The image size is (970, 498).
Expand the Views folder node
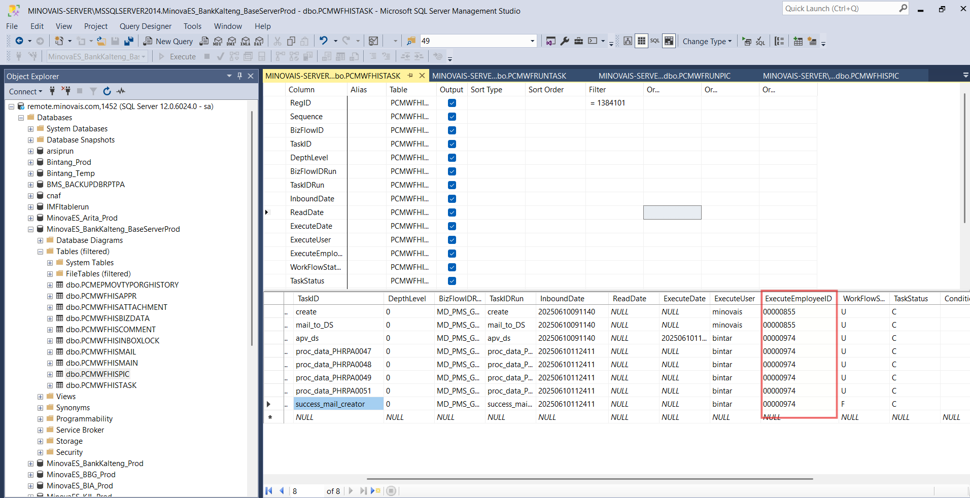40,397
